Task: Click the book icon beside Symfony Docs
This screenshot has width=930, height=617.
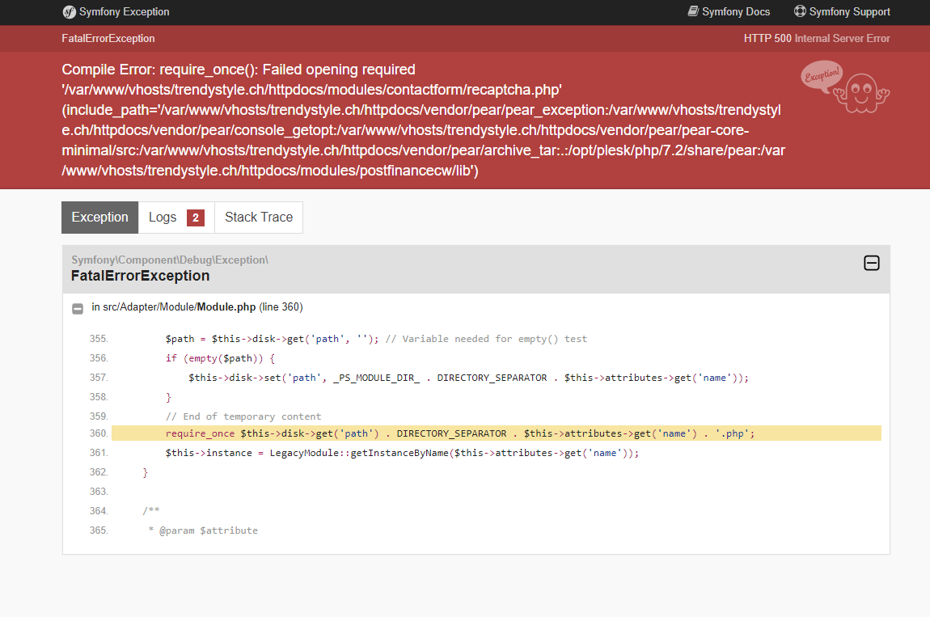Action: (x=693, y=11)
